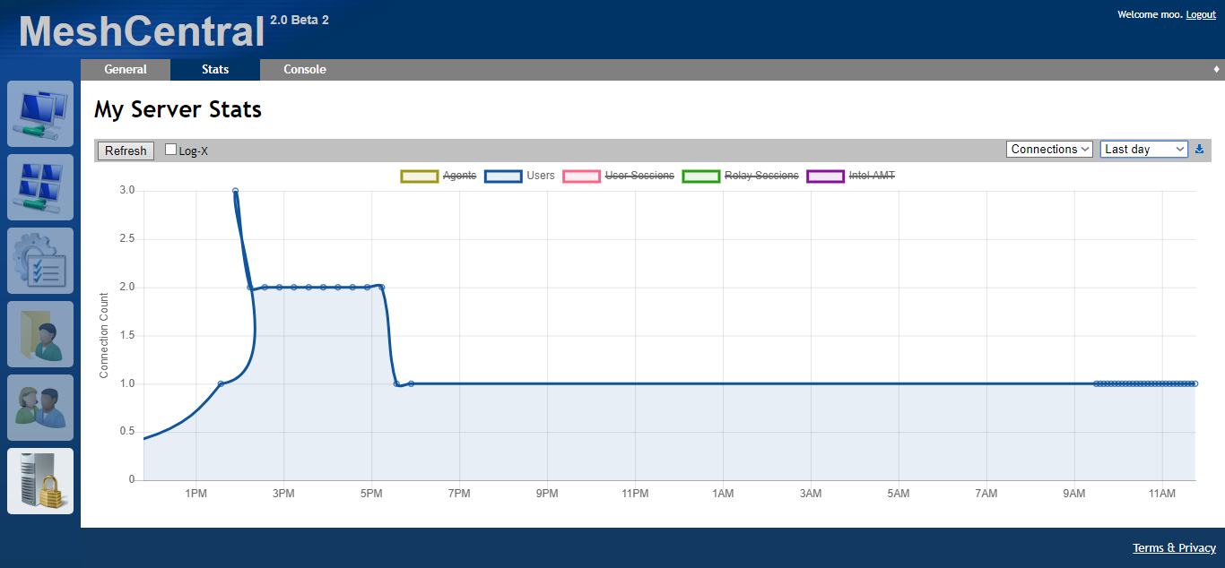Select the Stats tab

[x=215, y=70]
